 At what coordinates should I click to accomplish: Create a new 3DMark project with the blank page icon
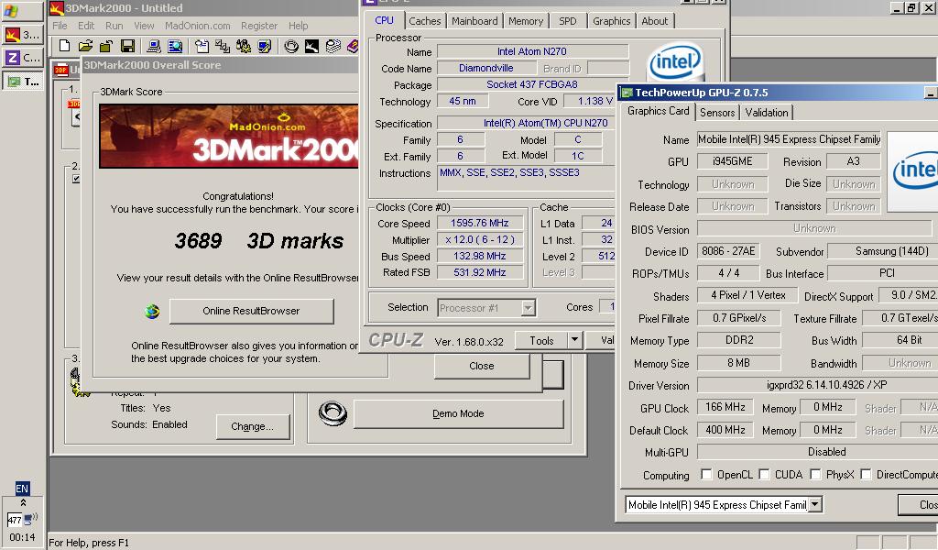pyautogui.click(x=65, y=46)
